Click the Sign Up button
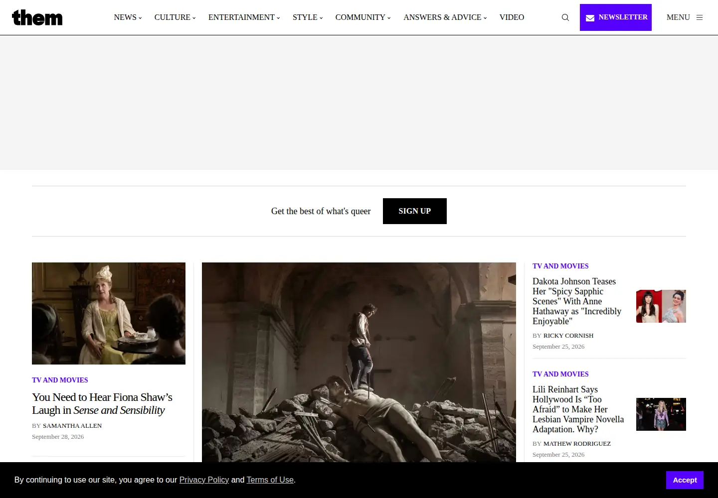The image size is (718, 498). tap(415, 211)
